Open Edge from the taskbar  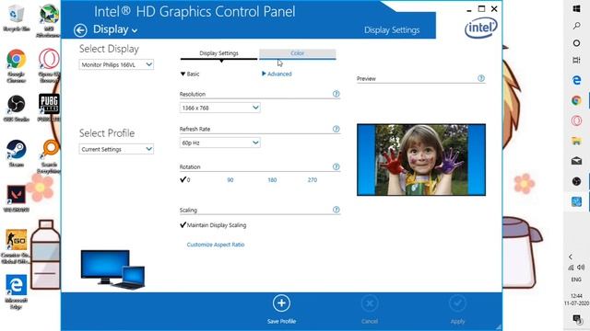point(576,80)
